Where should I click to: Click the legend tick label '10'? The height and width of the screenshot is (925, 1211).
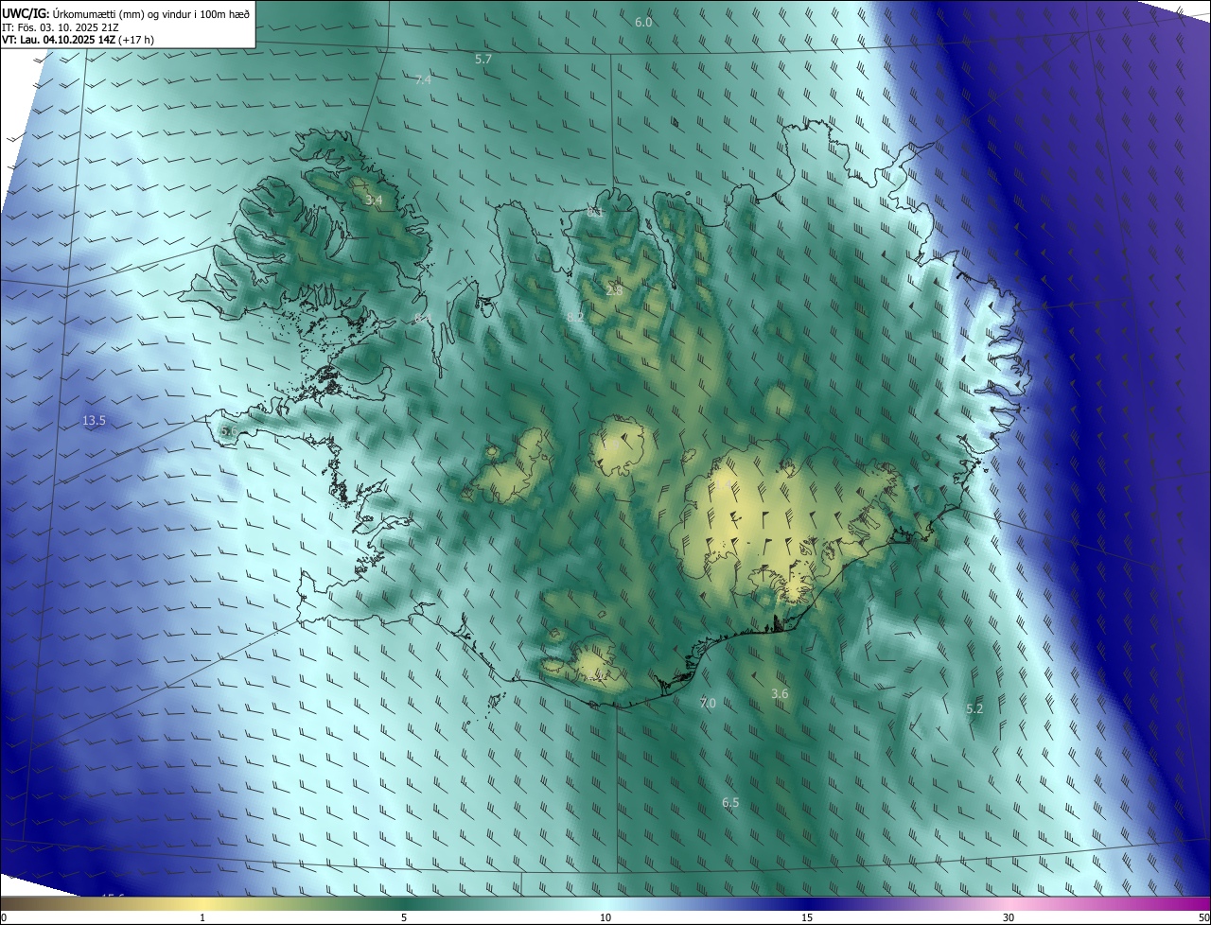605,917
